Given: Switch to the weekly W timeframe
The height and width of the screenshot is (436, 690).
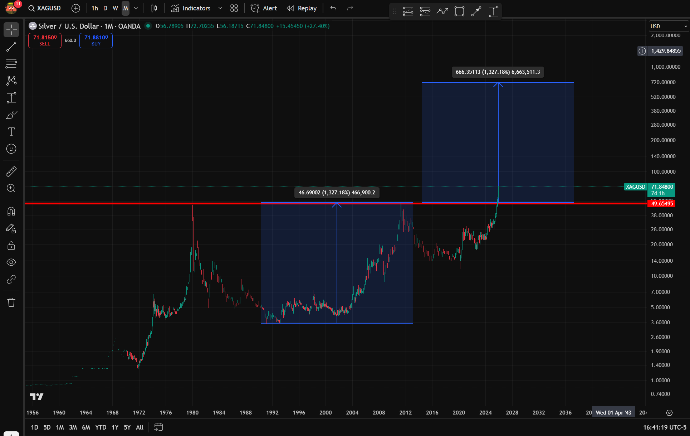Looking at the screenshot, I should click(x=115, y=8).
